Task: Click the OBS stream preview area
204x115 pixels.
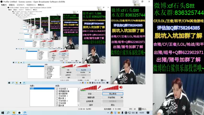Action: click(x=76, y=45)
